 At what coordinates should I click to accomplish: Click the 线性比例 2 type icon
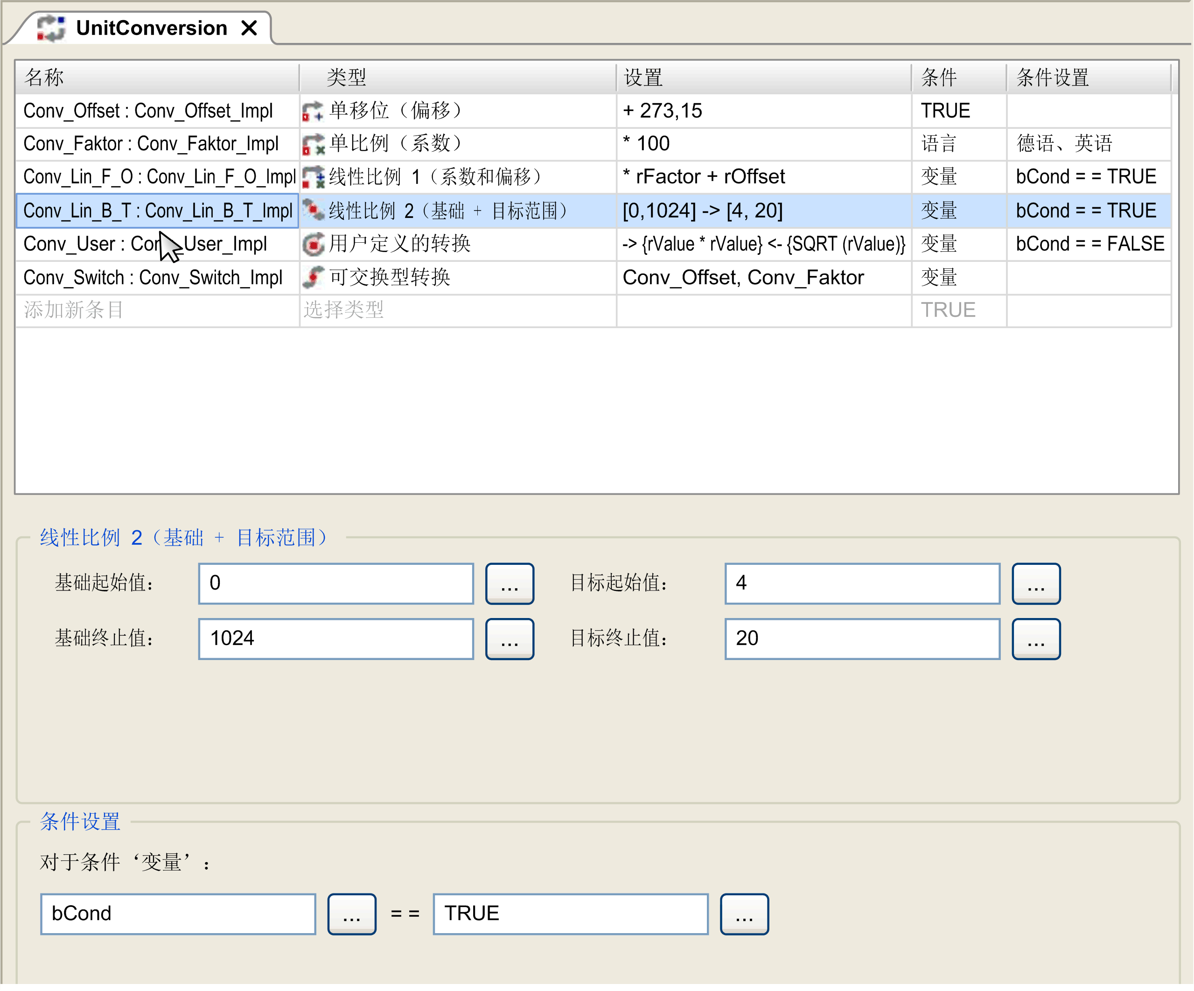coord(312,211)
